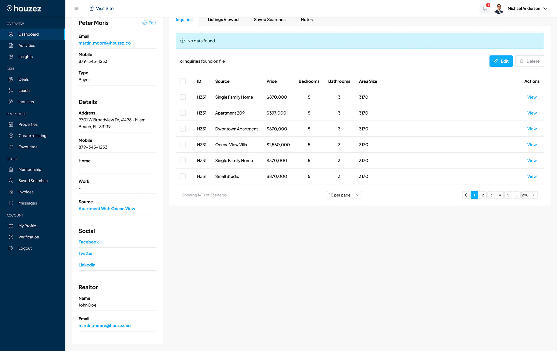Viewport: 557px width, 351px height.
Task: Check the $370,000 Single Family Home row
Action: tap(183, 161)
